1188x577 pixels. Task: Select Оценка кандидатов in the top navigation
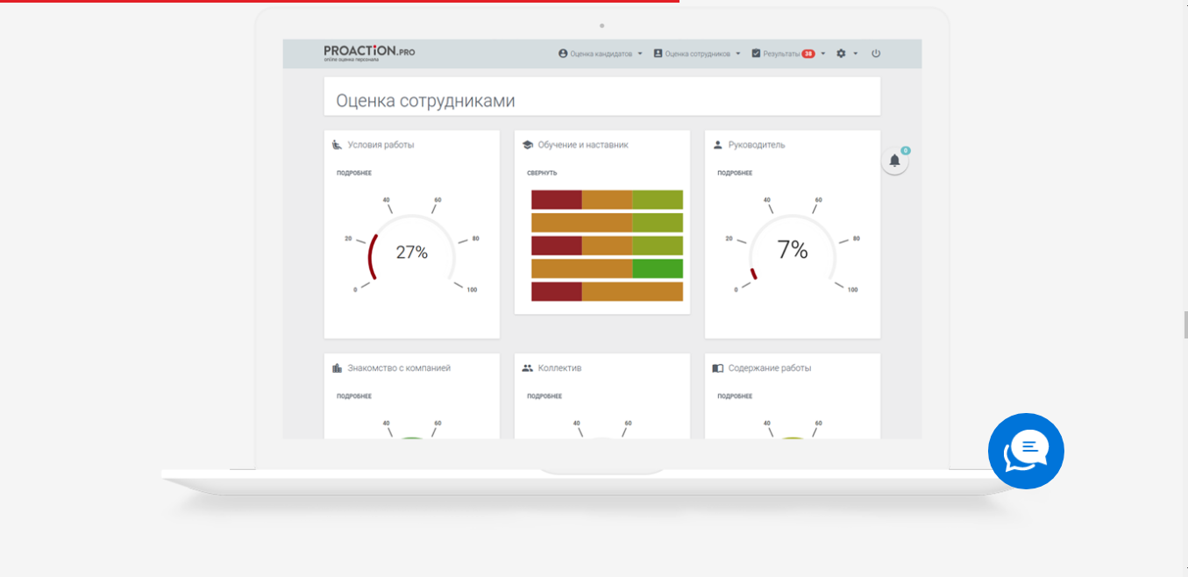click(603, 53)
